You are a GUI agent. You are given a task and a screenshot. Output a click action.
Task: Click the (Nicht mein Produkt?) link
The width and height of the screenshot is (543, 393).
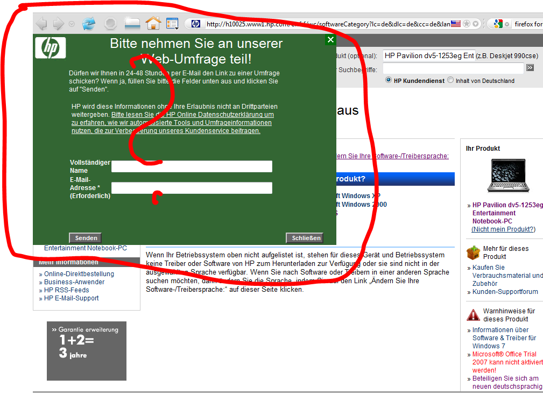(x=503, y=229)
